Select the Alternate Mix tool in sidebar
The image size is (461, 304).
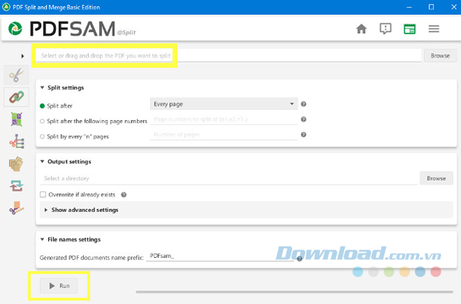pyautogui.click(x=16, y=119)
